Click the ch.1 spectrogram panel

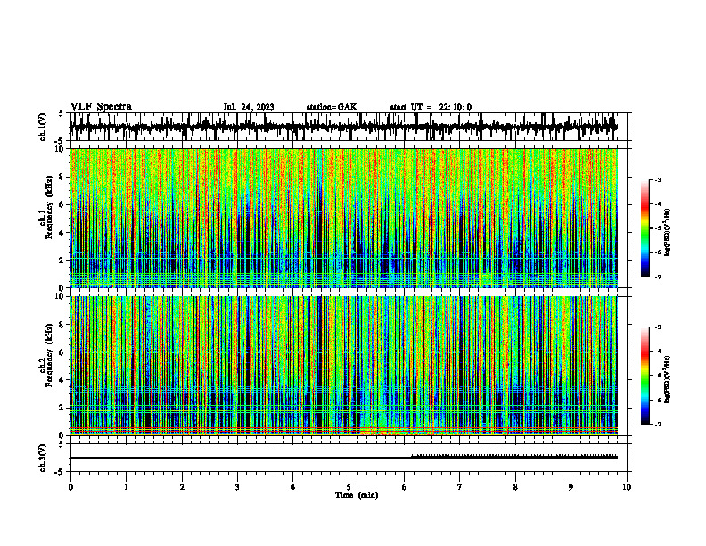348,218
